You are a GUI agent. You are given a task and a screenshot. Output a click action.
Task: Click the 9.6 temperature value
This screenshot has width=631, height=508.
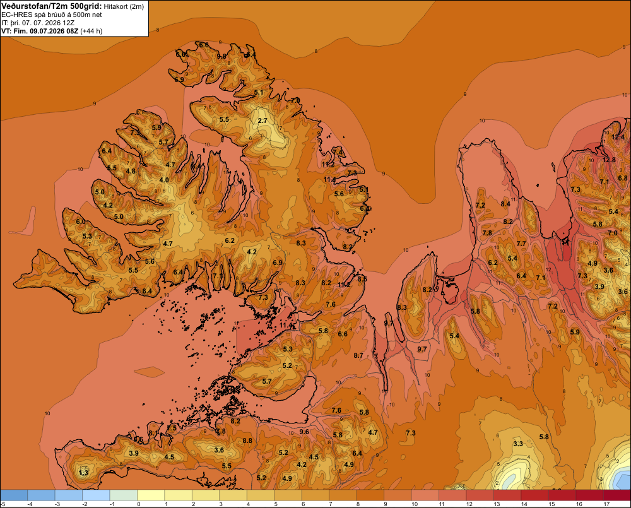pos(304,432)
